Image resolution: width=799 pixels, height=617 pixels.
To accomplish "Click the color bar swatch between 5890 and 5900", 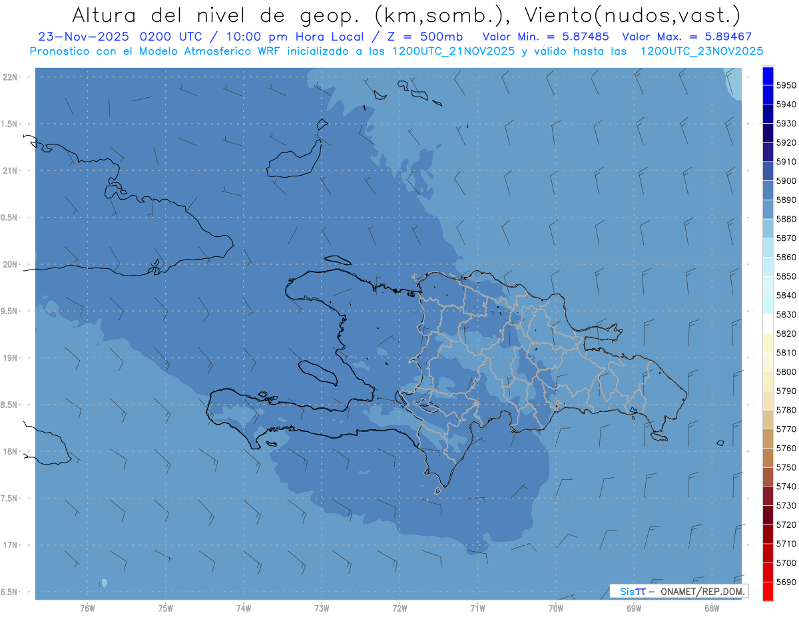I will [768, 190].
